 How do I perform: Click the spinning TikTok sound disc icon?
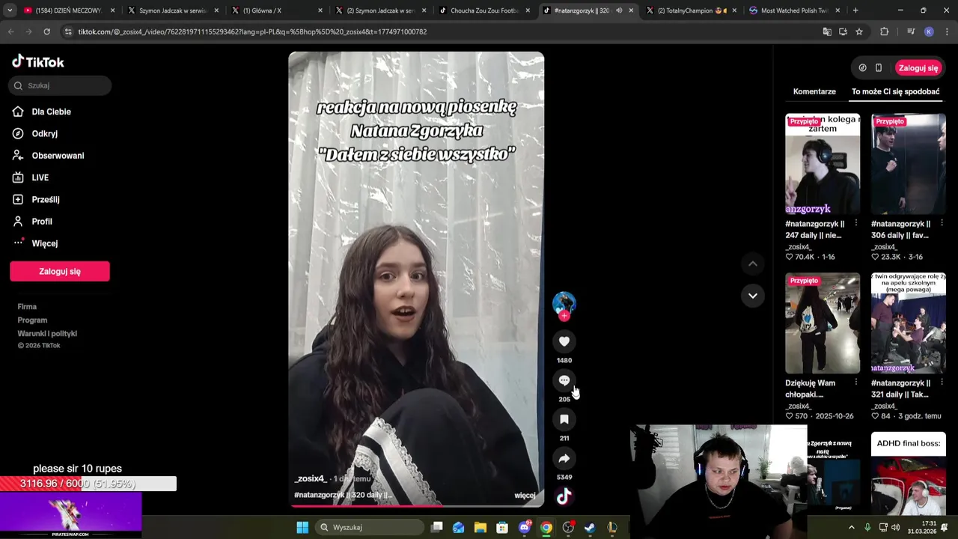coord(564,496)
